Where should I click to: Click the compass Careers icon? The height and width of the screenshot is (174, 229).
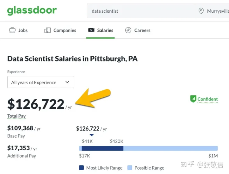pyautogui.click(x=128, y=30)
